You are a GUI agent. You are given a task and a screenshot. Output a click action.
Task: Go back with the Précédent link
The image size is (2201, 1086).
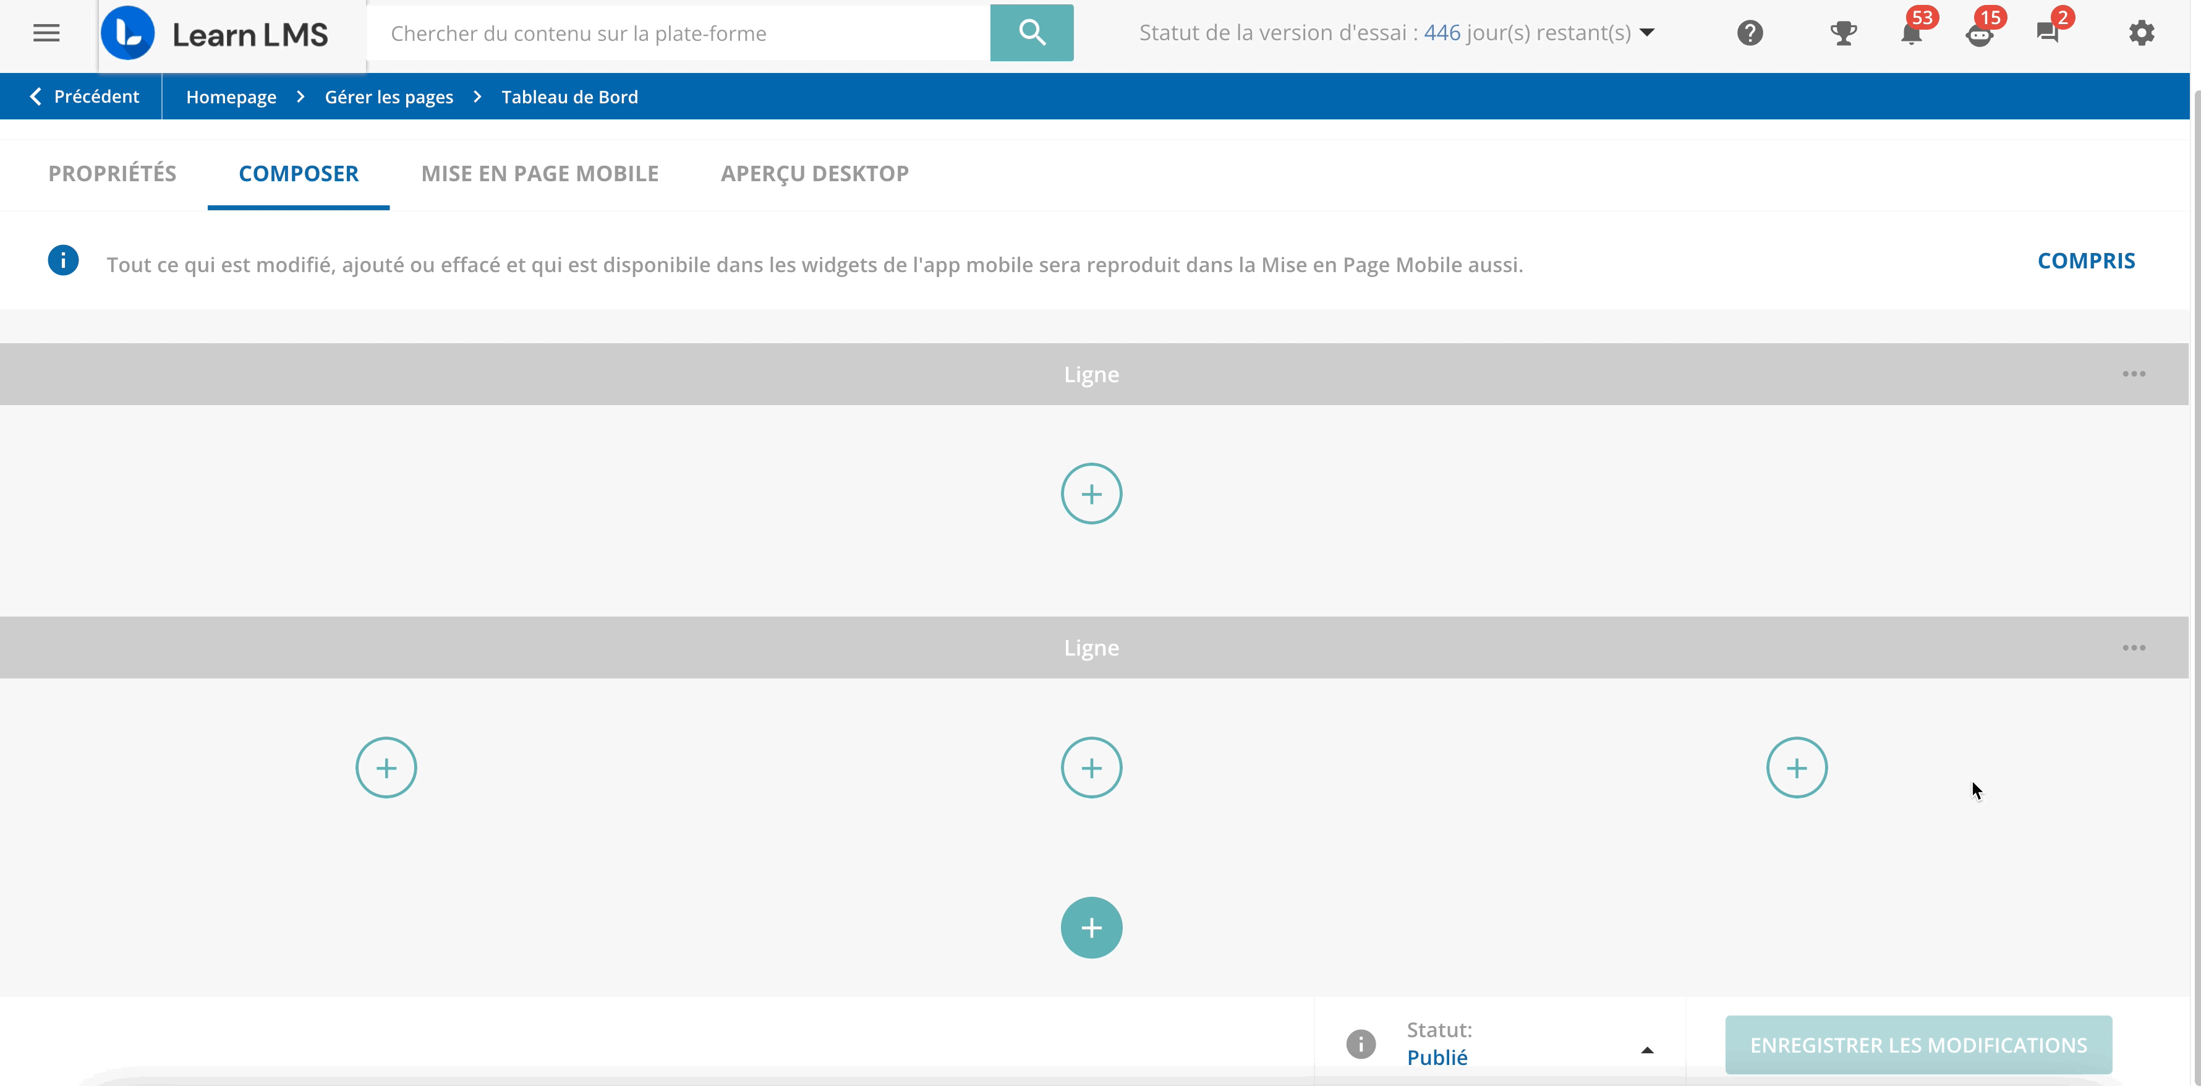click(x=83, y=96)
